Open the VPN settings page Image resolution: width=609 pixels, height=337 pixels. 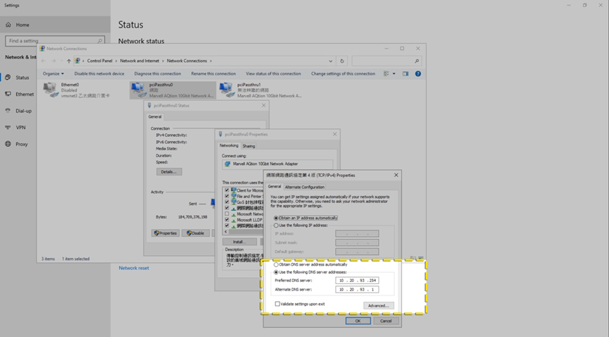tap(20, 128)
